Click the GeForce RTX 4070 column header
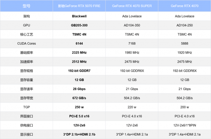Screen dimensions: 211x139 (185, 6)
